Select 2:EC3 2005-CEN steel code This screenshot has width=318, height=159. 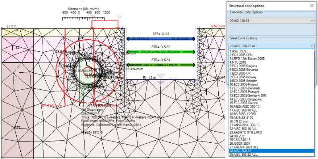(x=271, y=55)
